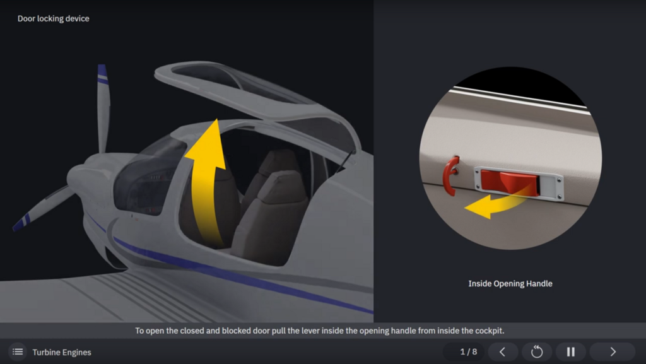Advance to the next slide
Viewport: 646px width, 364px height.
coord(613,351)
